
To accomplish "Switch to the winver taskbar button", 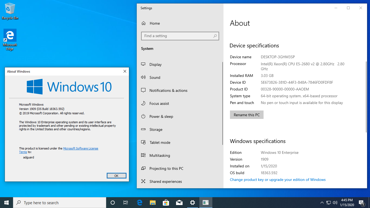I will 206,203.
